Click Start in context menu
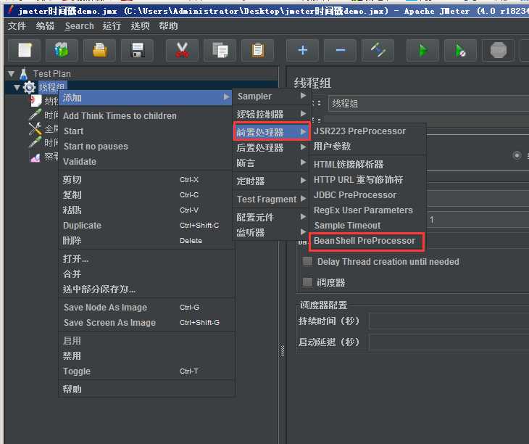The width and height of the screenshot is (529, 444). pyautogui.click(x=146, y=131)
